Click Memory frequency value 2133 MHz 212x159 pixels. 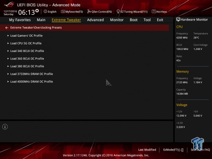point(182,82)
